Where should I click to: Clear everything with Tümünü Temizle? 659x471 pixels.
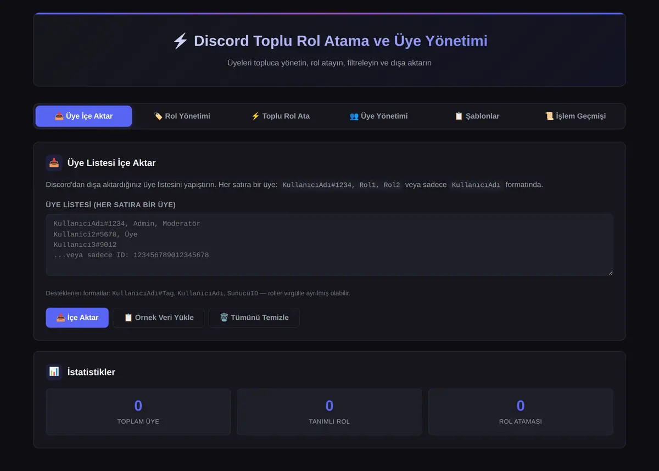coord(254,318)
